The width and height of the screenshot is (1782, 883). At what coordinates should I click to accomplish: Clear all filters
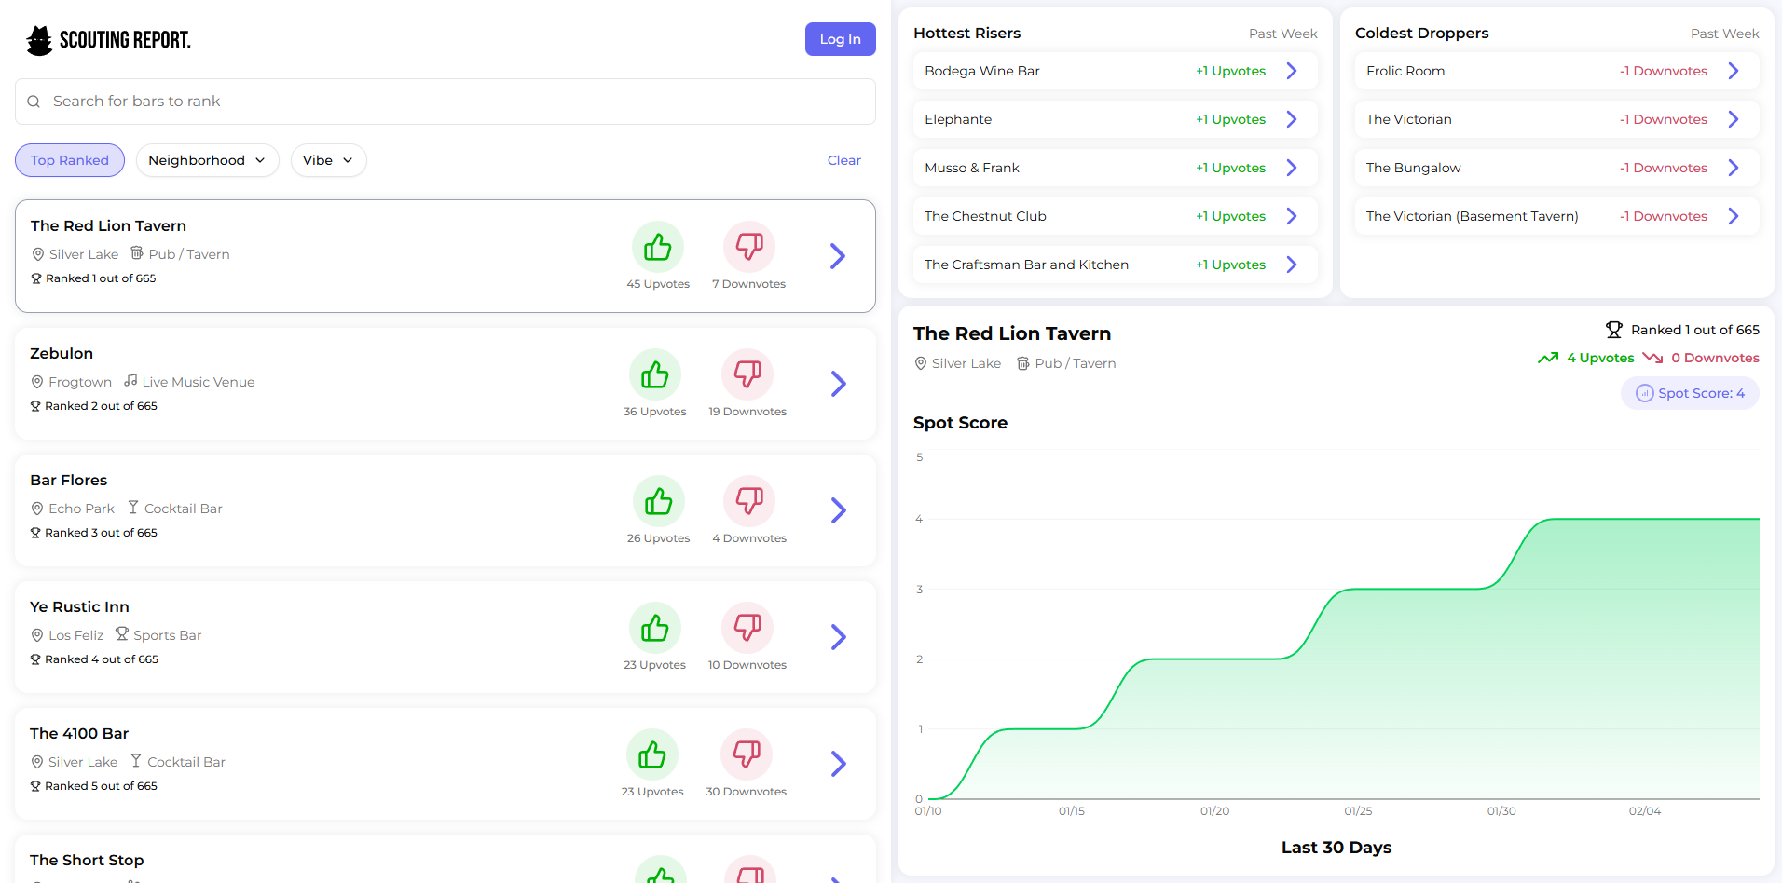click(843, 160)
